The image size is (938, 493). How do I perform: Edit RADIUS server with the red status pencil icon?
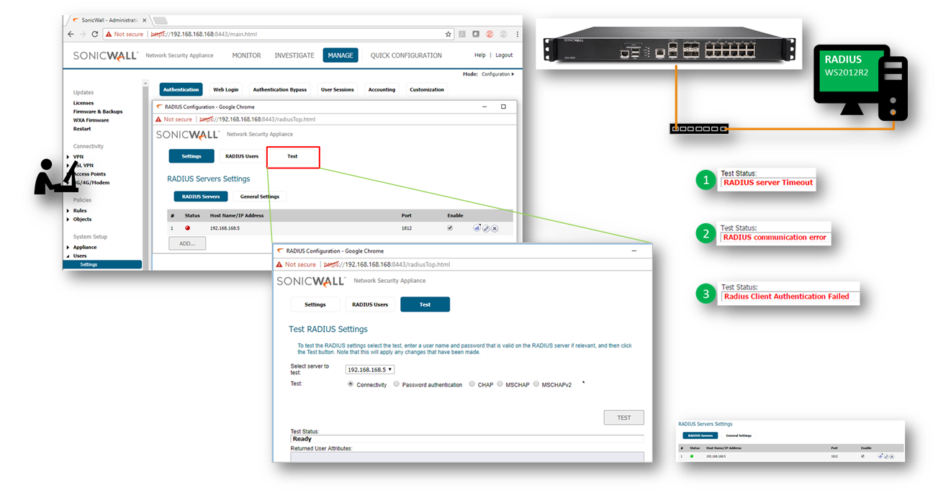point(486,228)
